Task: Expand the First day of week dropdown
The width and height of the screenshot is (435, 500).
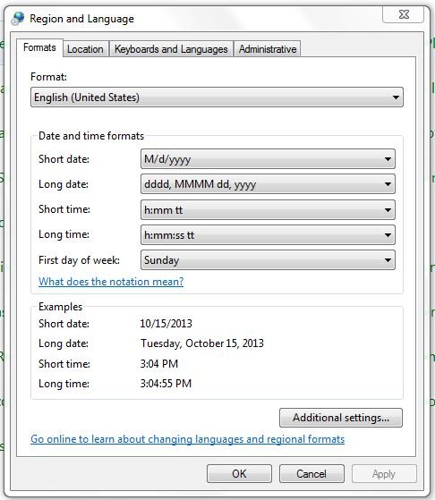Action: point(268,260)
